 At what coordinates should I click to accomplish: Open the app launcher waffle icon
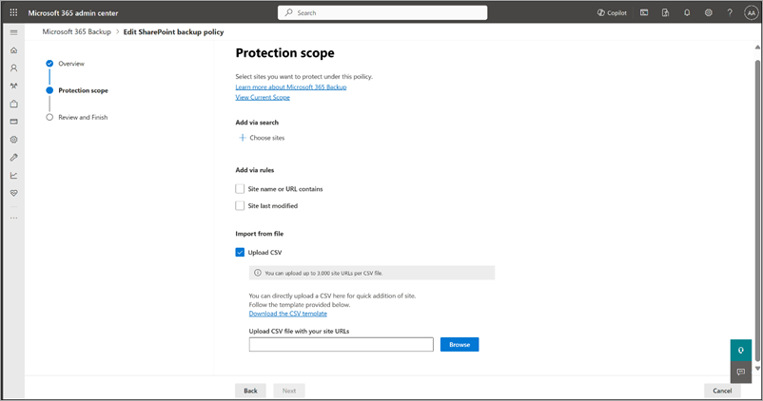[x=13, y=12]
